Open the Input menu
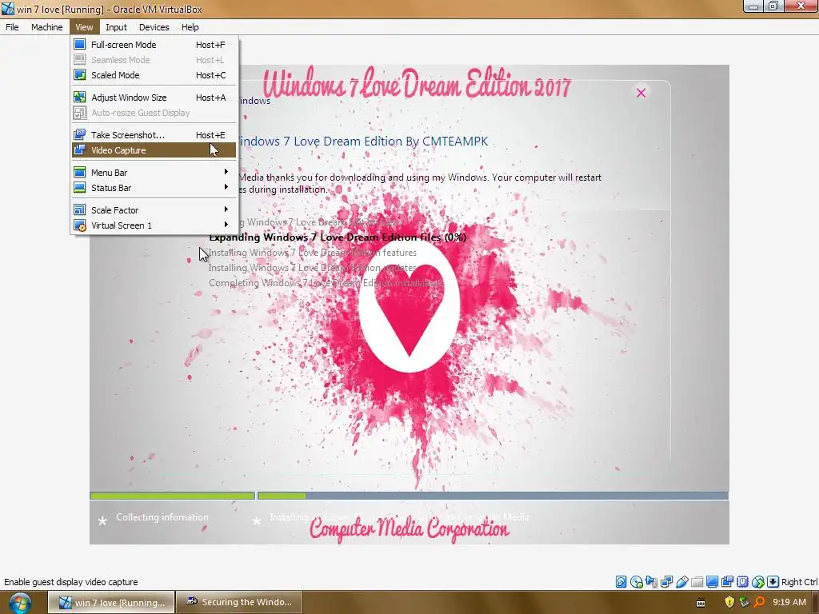Screen dimensions: 819x614 (x=116, y=27)
